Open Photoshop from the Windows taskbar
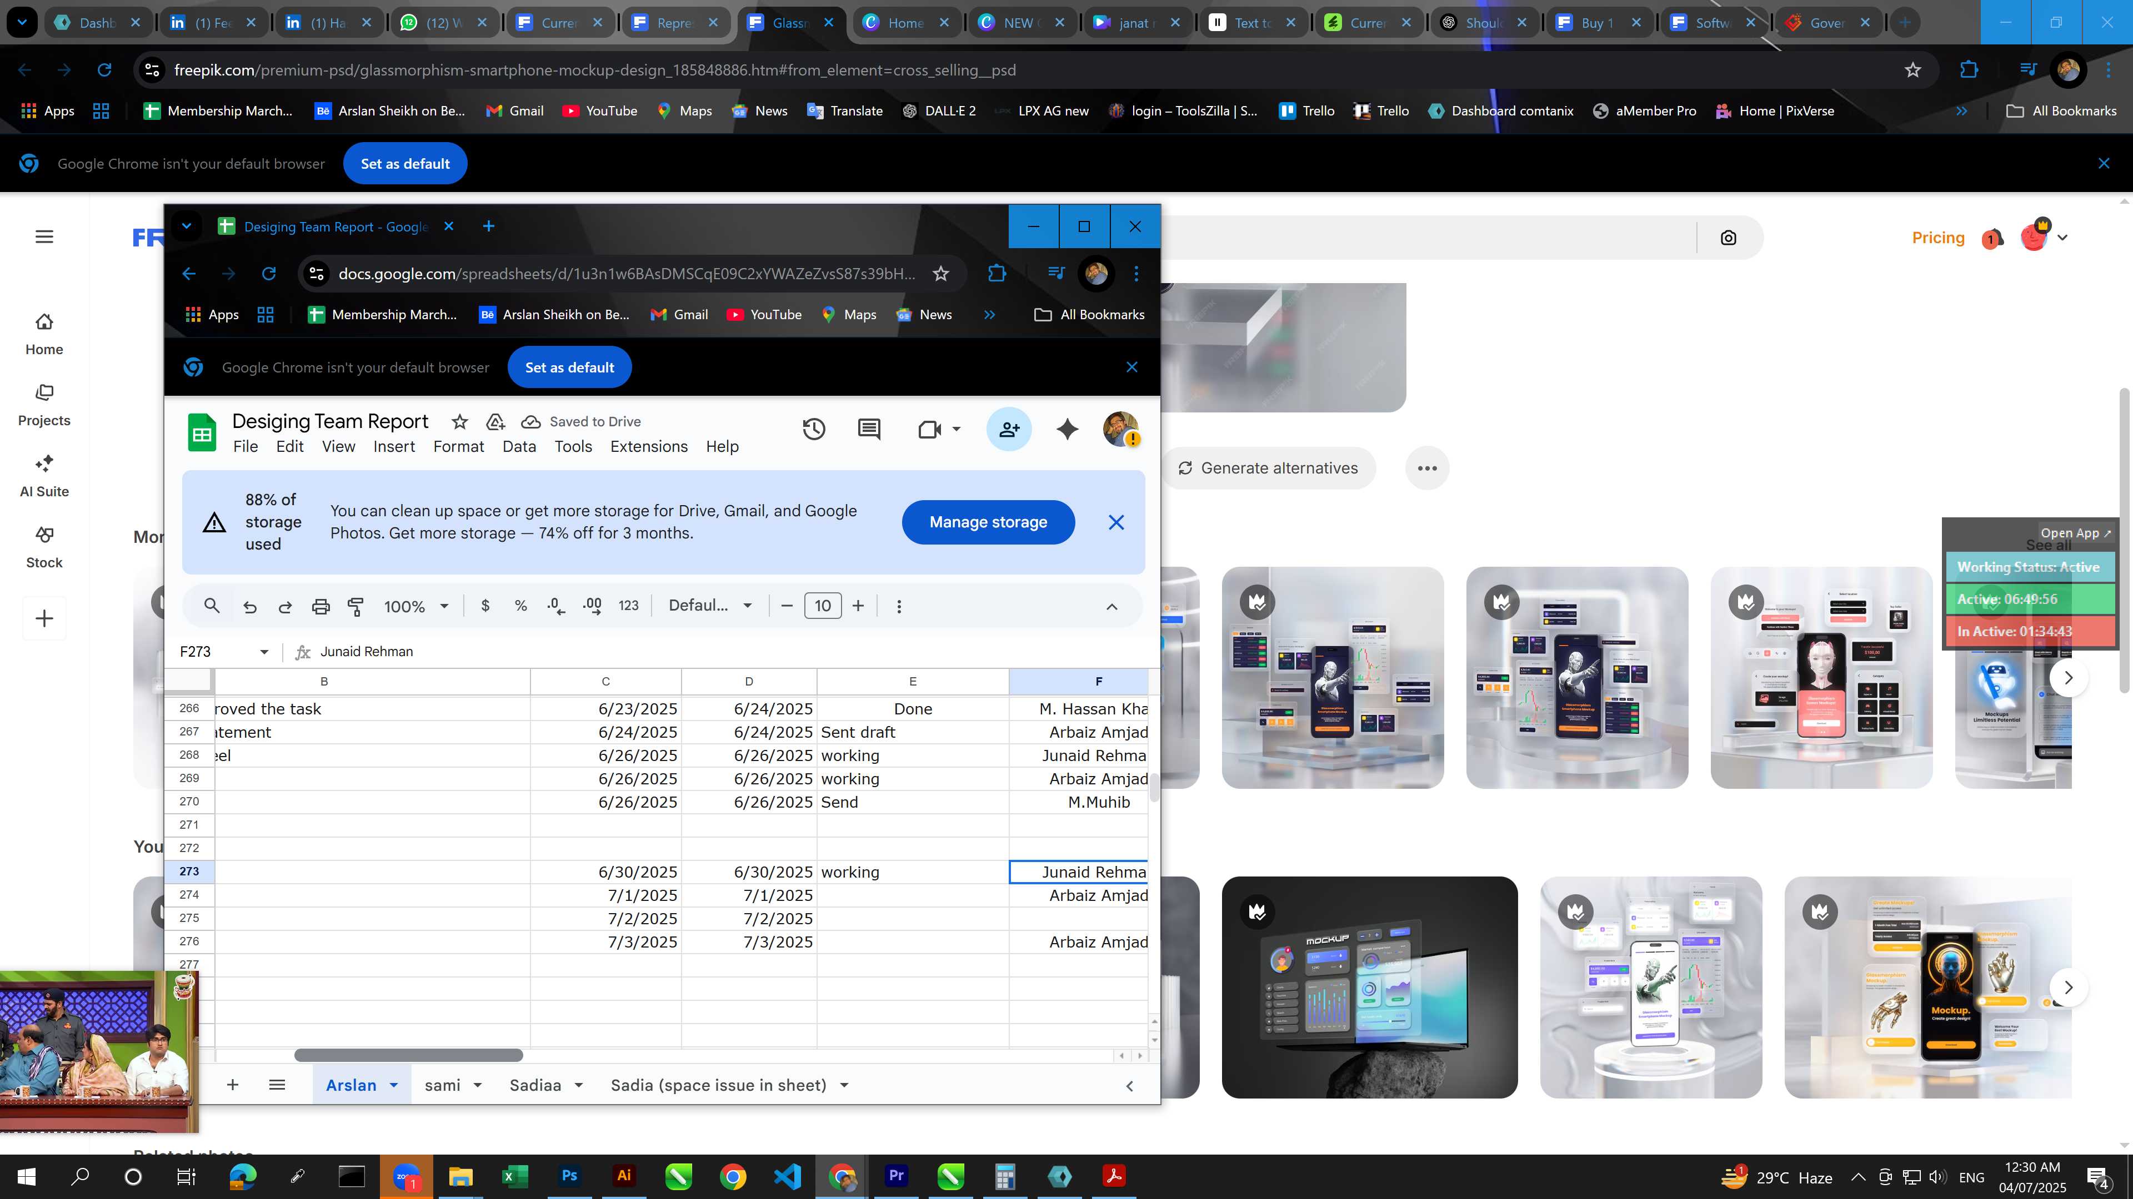 coord(570,1176)
